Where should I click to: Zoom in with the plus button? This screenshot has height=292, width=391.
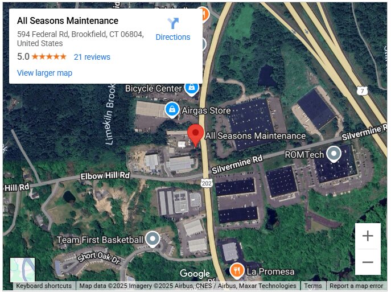tap(368, 236)
